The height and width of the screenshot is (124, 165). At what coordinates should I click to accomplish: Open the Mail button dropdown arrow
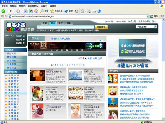click(x=85, y=11)
